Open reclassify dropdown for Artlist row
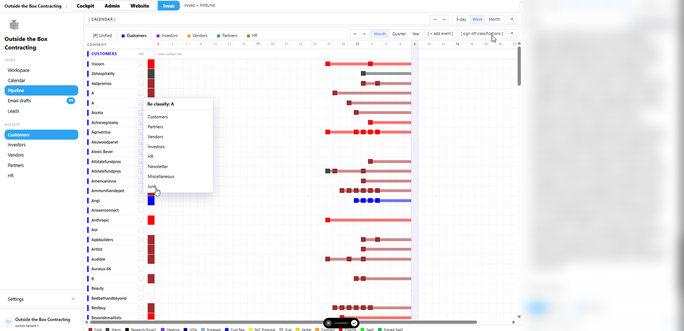 pos(141,249)
